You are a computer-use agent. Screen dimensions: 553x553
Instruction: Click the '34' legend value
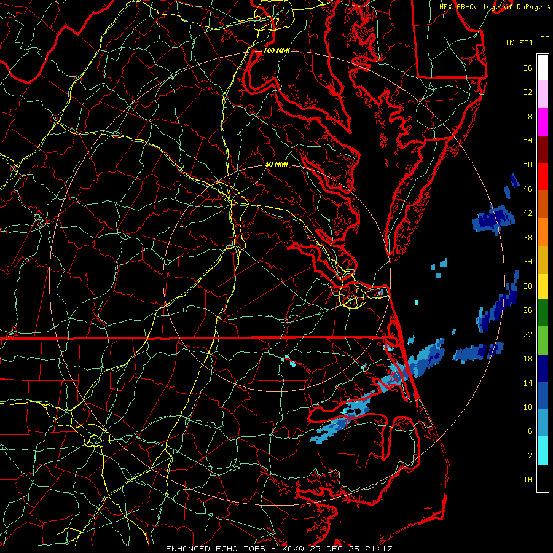click(x=528, y=261)
